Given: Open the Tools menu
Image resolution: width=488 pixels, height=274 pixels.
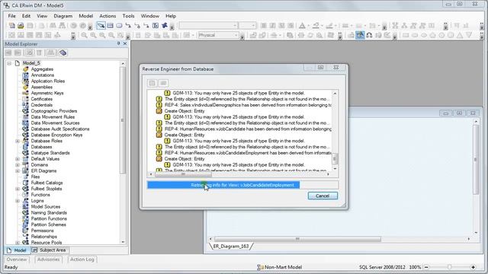Looking at the screenshot, I should (x=128, y=16).
